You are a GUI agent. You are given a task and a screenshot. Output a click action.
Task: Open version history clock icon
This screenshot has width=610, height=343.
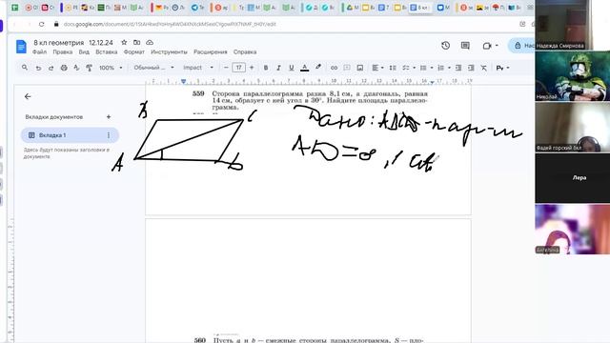[x=445, y=46]
